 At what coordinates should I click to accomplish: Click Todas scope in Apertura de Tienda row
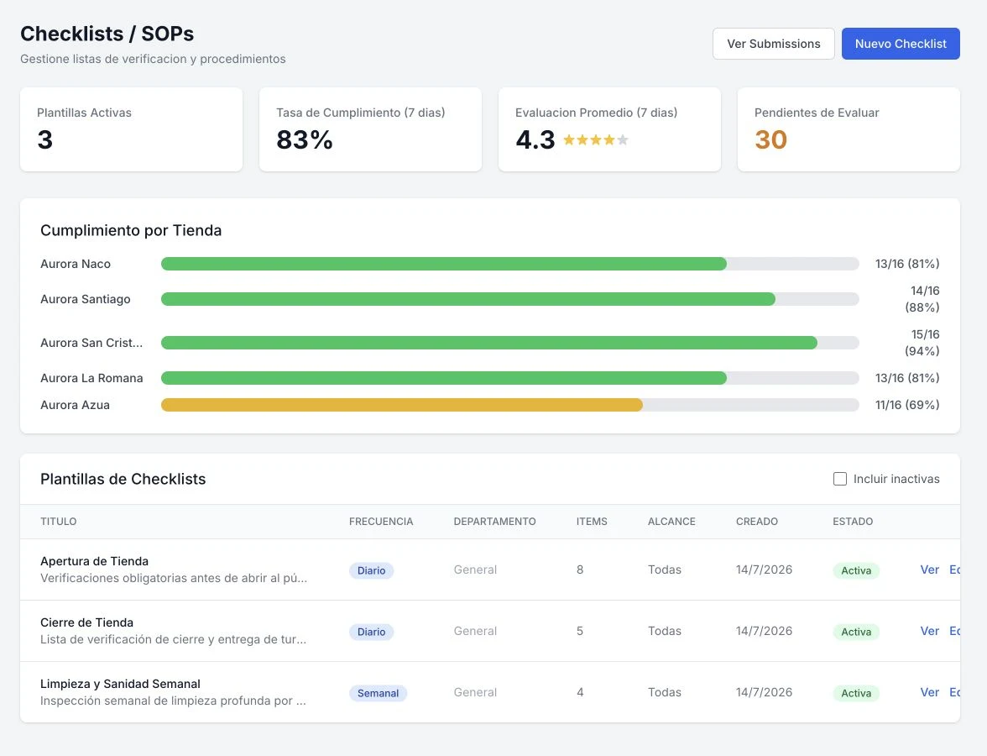[665, 570]
